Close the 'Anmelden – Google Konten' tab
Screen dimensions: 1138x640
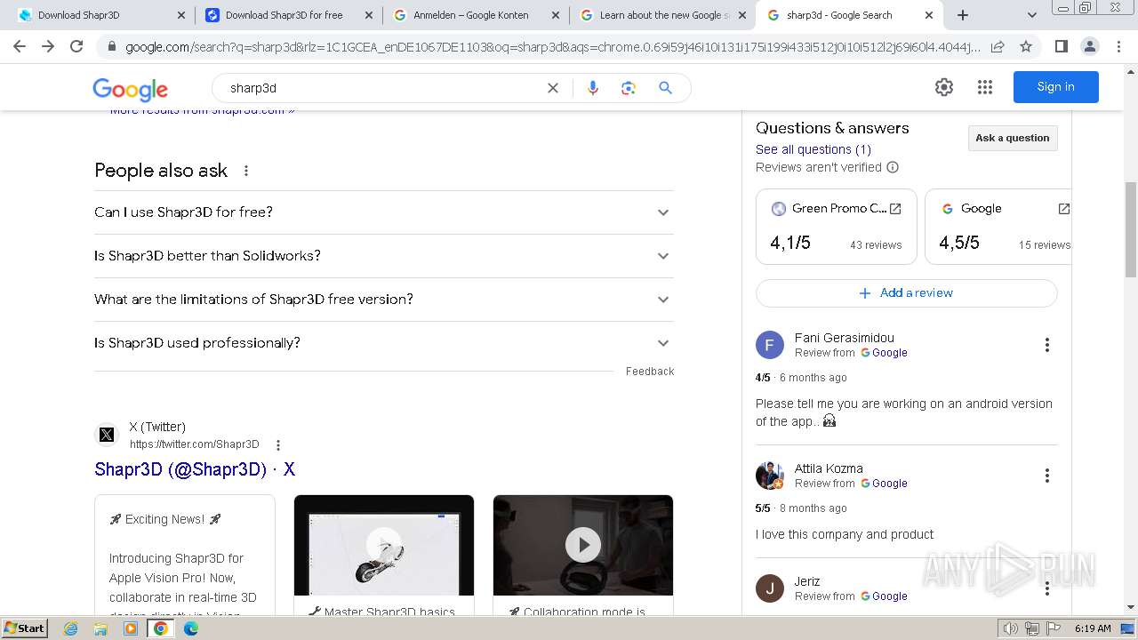point(556,15)
